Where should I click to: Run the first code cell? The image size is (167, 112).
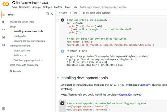(62, 20)
